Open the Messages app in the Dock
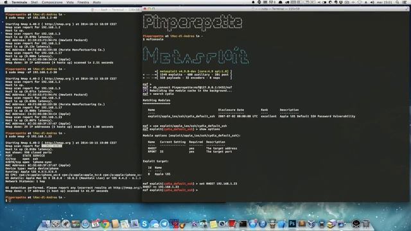This screenshot has height=231, width=411. (x=155, y=224)
